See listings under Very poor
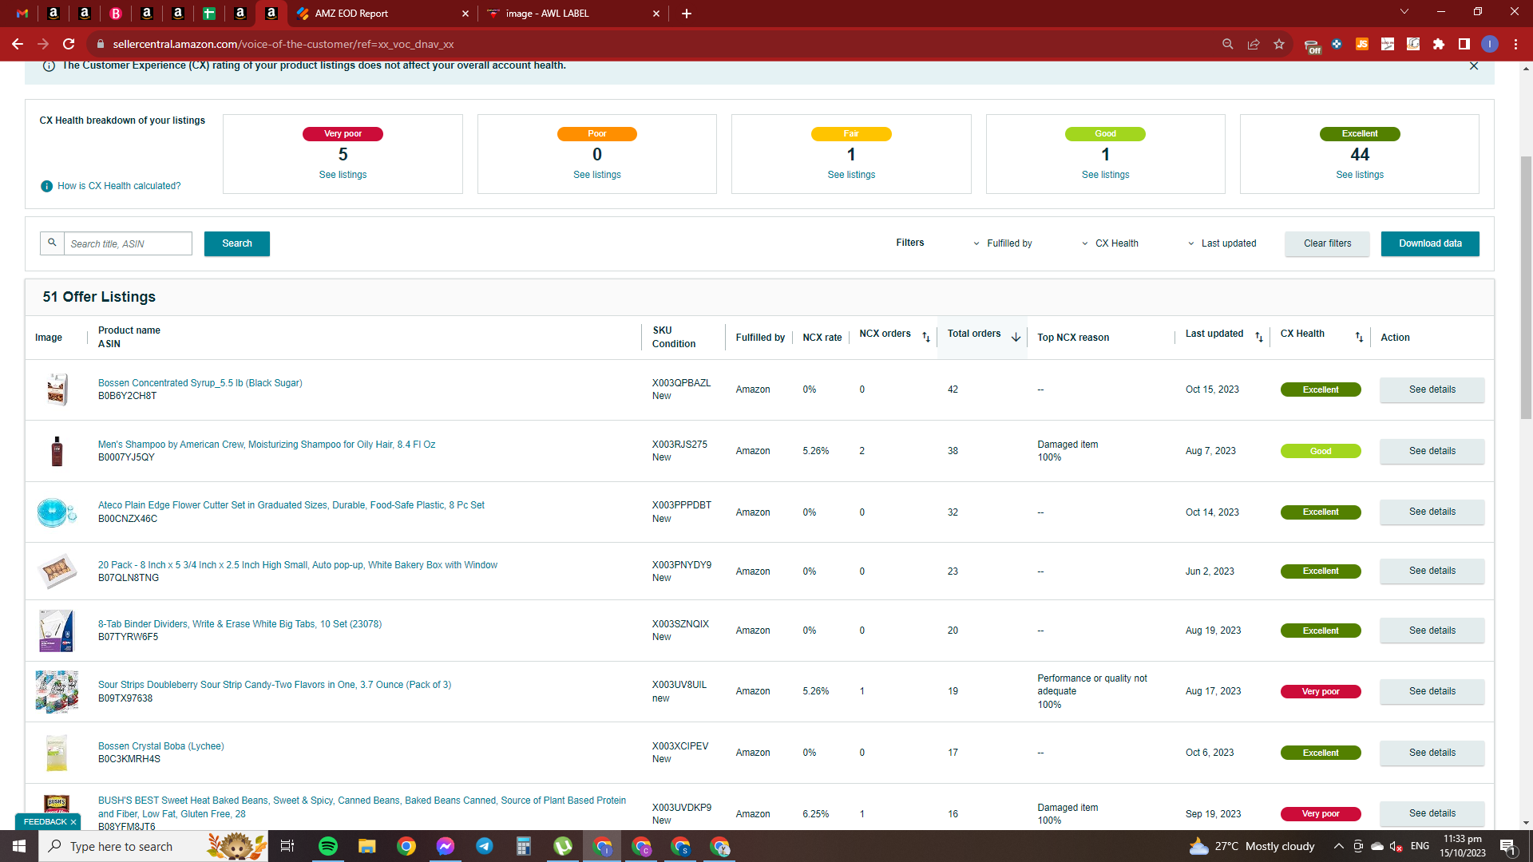1533x862 pixels. (x=343, y=175)
